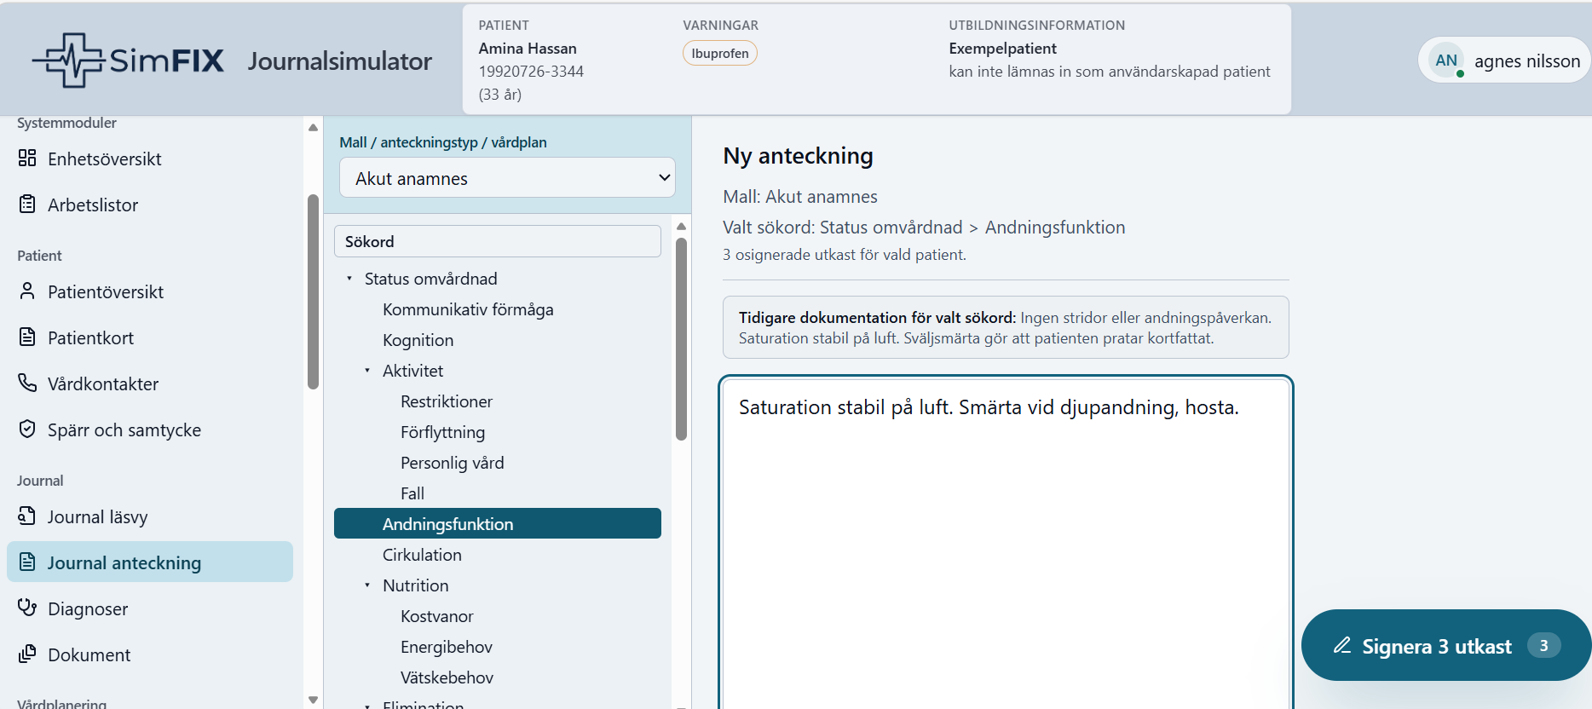Click the Diagnoser stethoscope icon
1592x709 pixels.
click(27, 608)
